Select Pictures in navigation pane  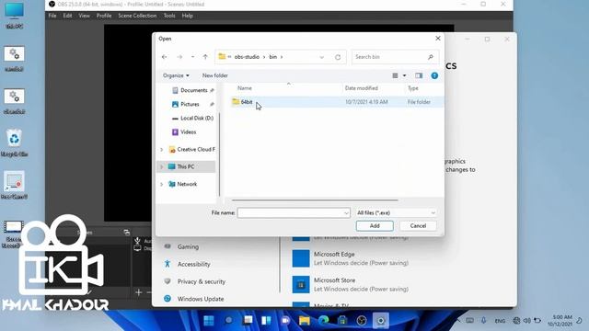190,104
